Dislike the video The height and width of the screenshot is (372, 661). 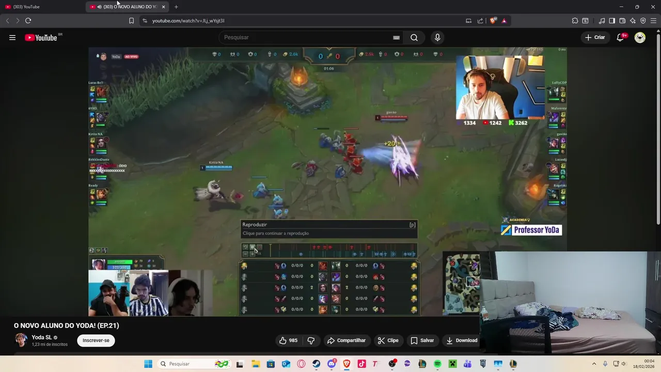pyautogui.click(x=311, y=340)
